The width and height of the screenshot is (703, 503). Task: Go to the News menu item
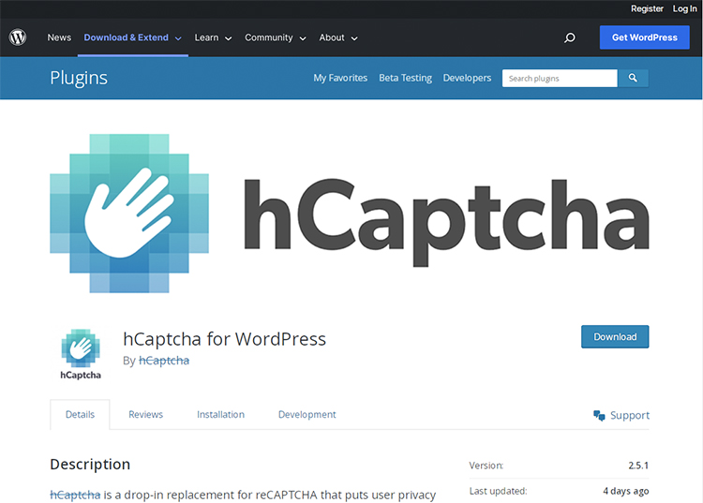(x=59, y=37)
